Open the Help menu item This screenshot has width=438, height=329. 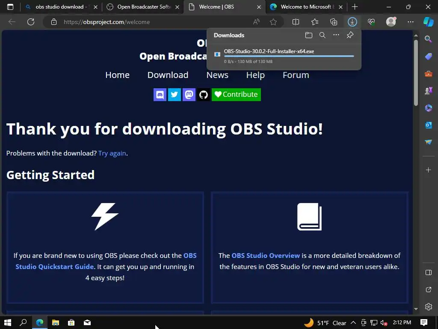[255, 75]
